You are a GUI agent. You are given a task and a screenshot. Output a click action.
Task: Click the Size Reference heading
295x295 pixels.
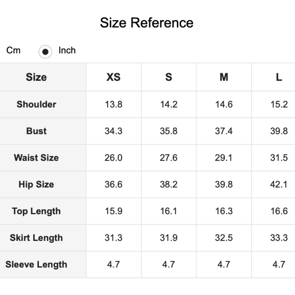point(147,23)
